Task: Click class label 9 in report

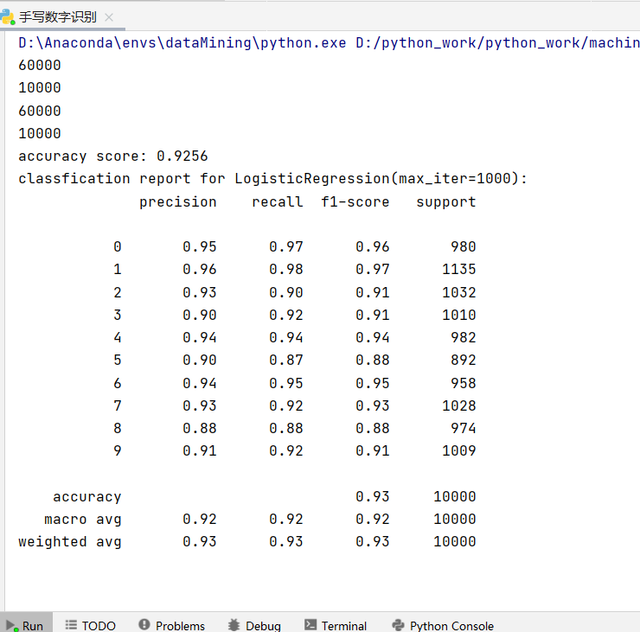Action: (x=117, y=450)
